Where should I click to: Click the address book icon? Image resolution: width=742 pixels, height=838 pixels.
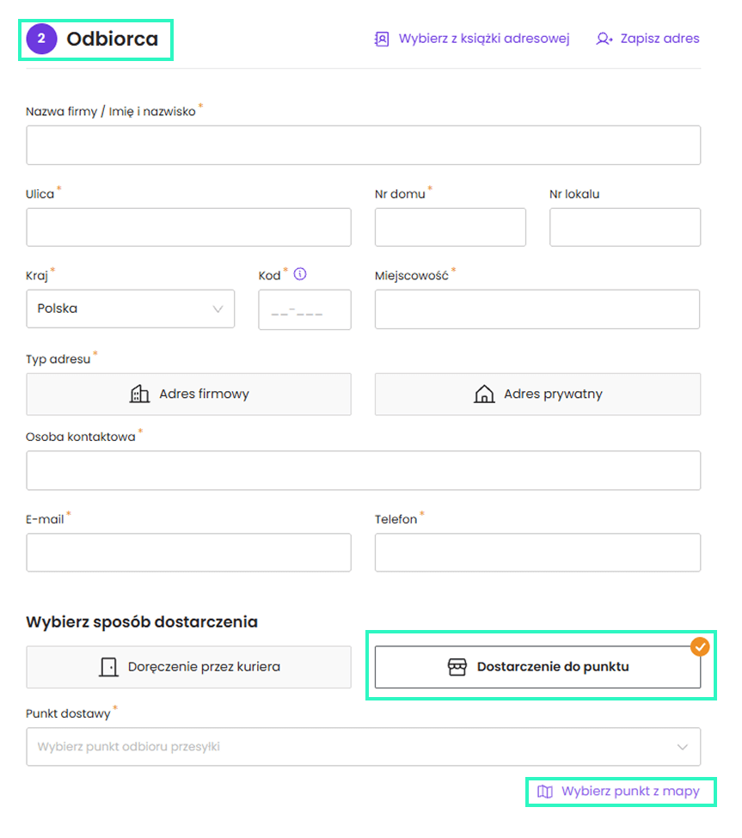[x=382, y=39]
